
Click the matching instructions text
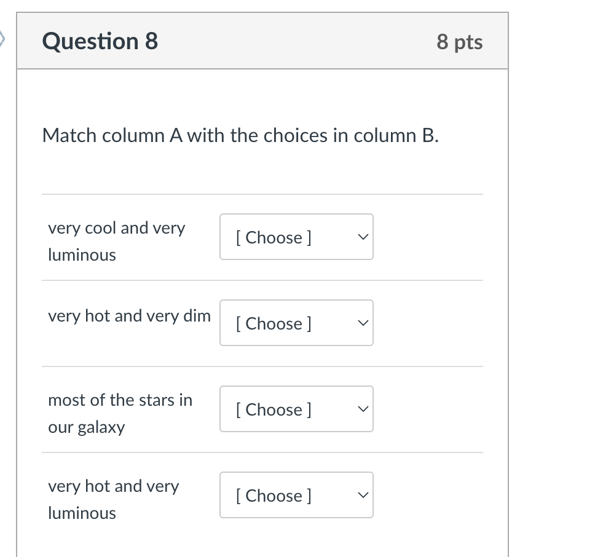240,135
